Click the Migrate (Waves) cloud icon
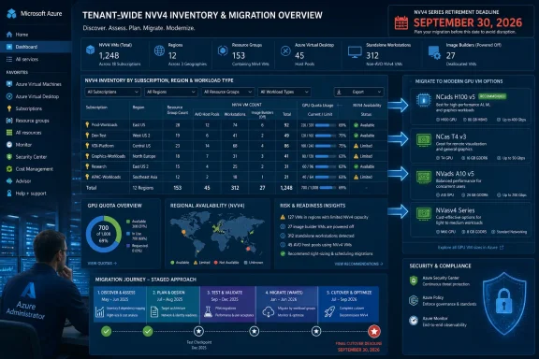 268,311
